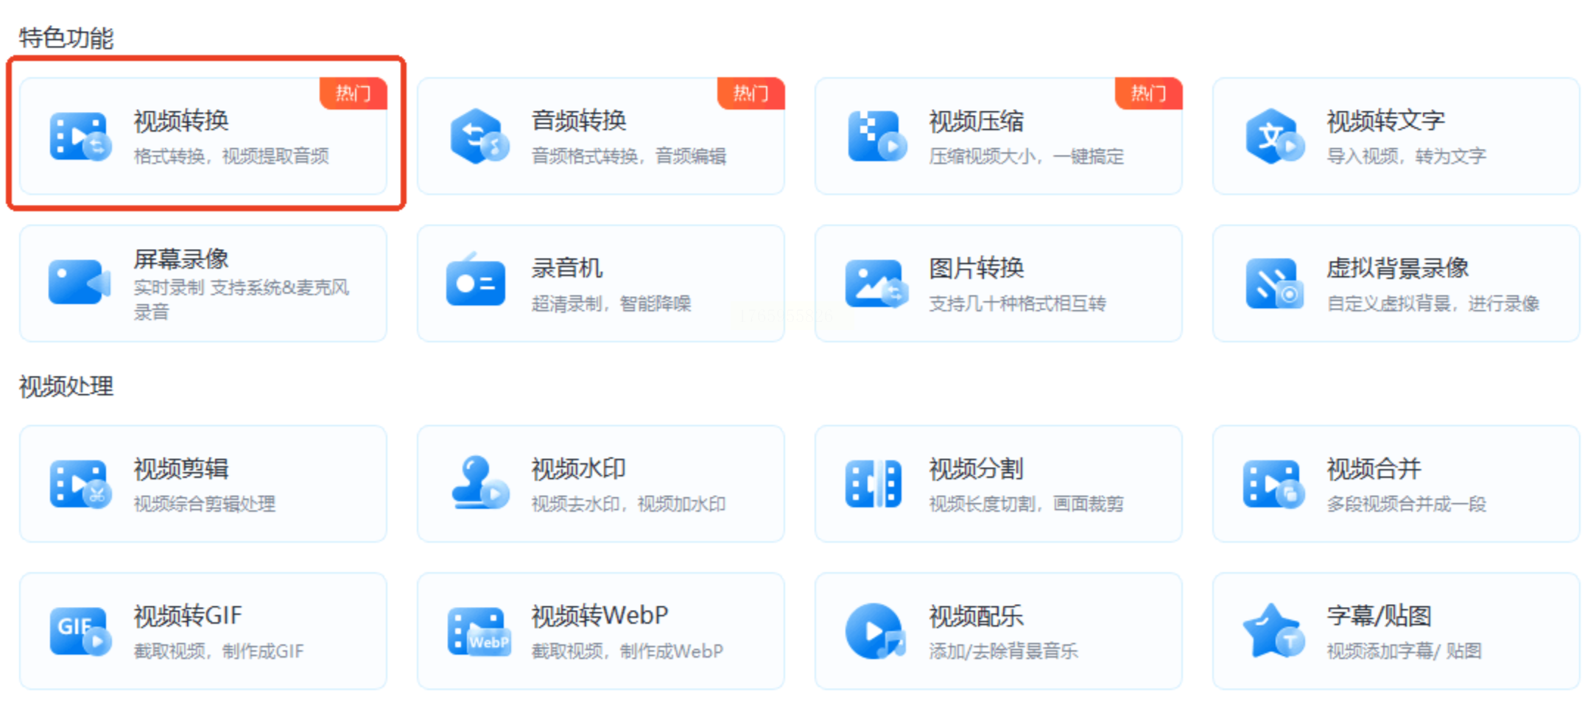Click the 视频合并 merge icon

tap(1274, 485)
